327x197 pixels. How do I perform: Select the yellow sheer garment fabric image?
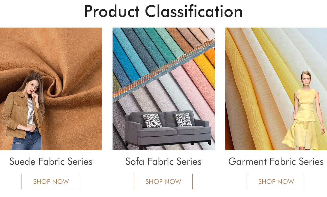276,89
